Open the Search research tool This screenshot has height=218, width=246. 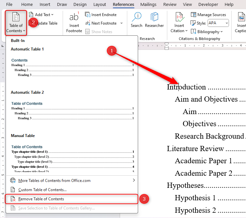click(136, 20)
